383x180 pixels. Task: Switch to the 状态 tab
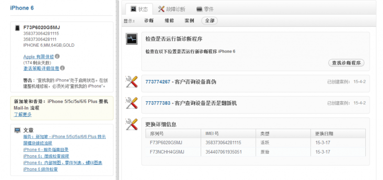click(139, 9)
